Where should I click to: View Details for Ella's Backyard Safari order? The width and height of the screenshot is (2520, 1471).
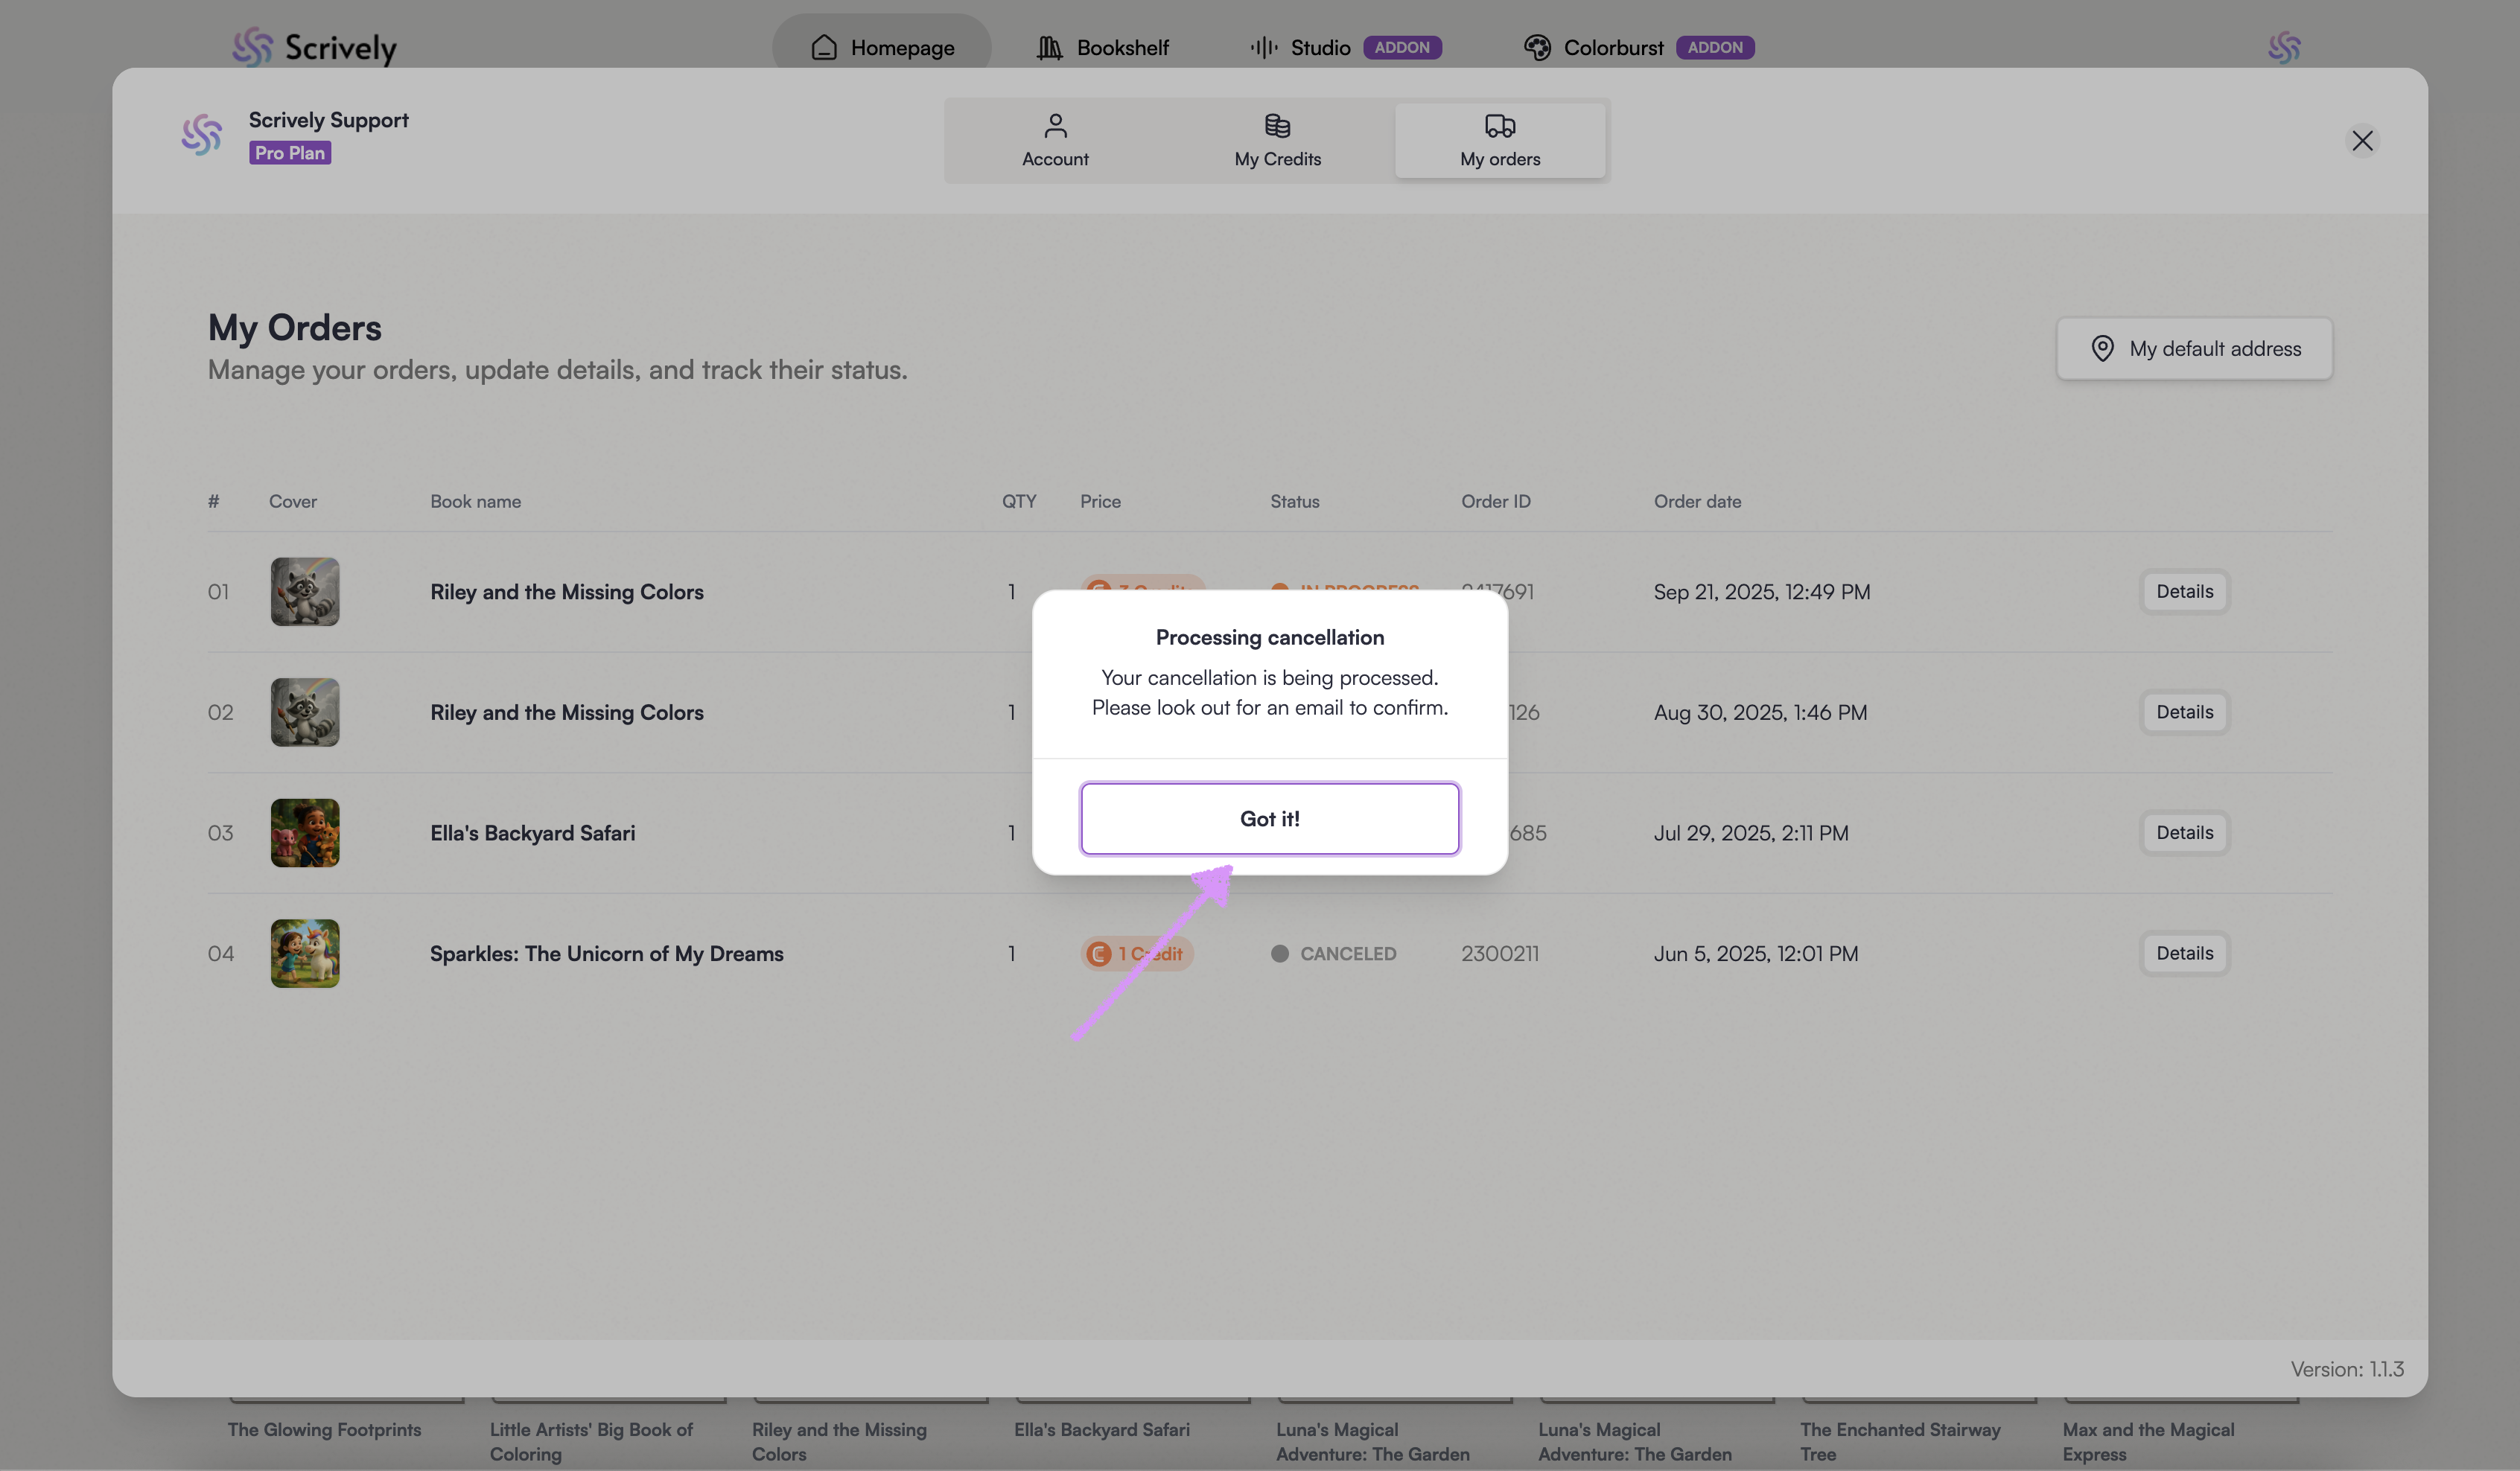point(2184,833)
